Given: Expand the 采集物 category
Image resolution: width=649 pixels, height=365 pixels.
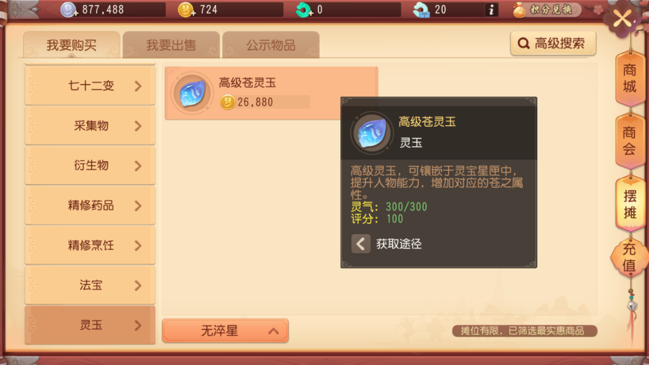Looking at the screenshot, I should click(90, 126).
